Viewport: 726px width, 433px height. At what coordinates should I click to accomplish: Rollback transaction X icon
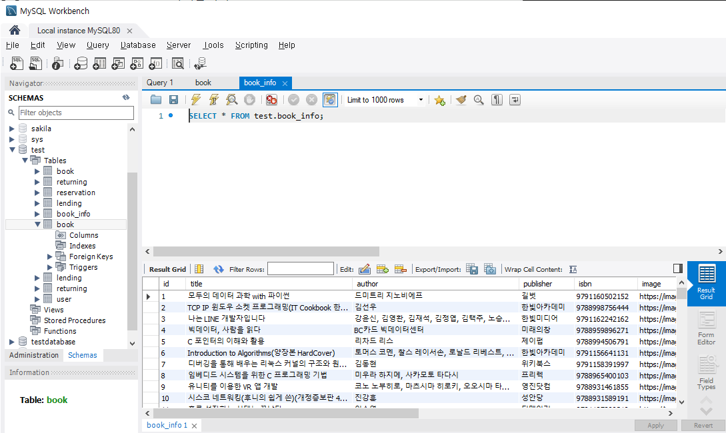coord(311,99)
